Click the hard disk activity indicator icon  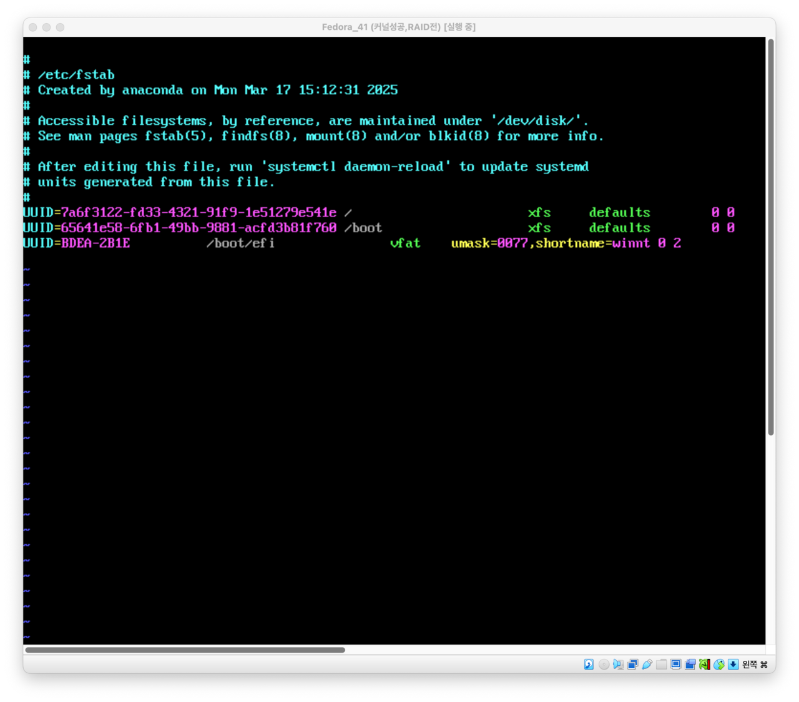(x=589, y=665)
